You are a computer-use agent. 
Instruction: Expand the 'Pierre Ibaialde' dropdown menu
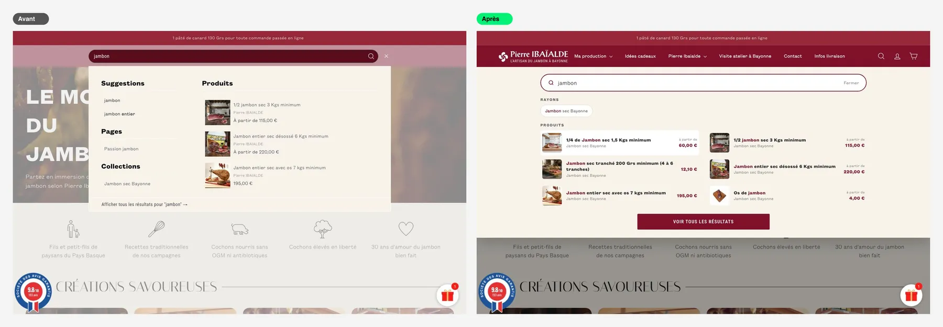pyautogui.click(x=687, y=57)
